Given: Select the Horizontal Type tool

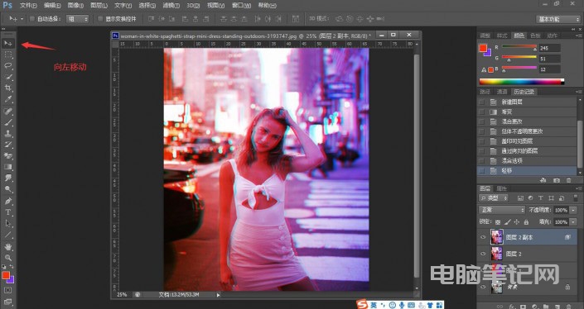Looking at the screenshot, I should click(x=8, y=212).
